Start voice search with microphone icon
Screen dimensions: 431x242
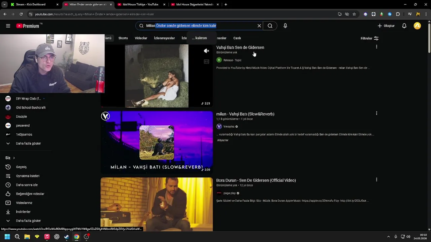(285, 26)
